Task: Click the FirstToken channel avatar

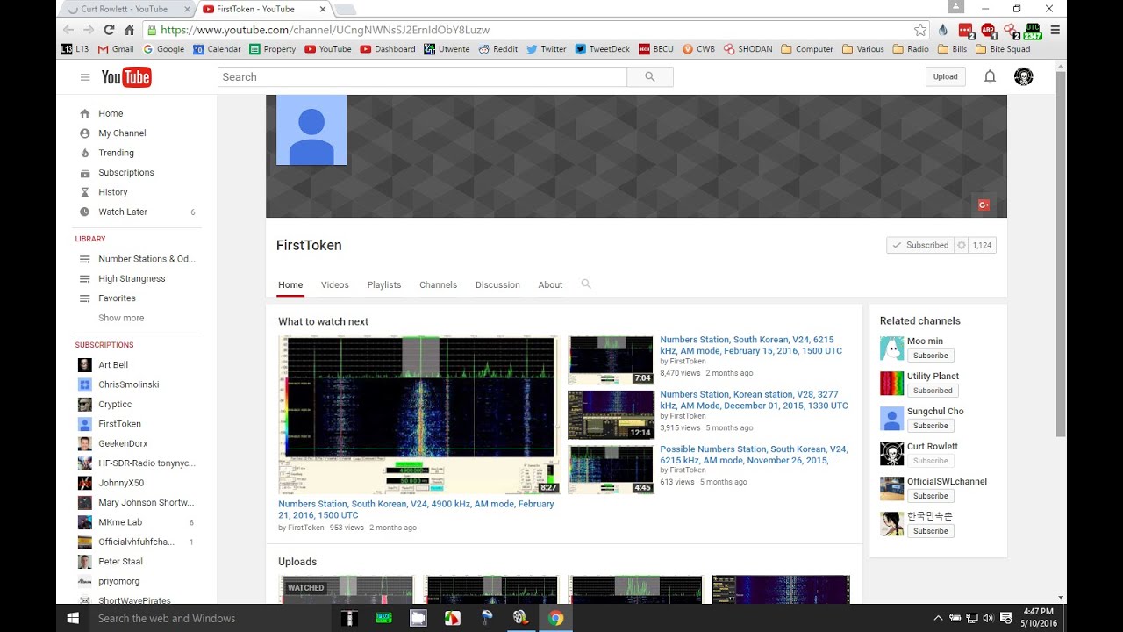Action: pyautogui.click(x=311, y=130)
